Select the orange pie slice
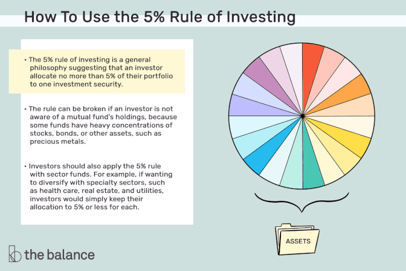The image size is (406, 271). coord(348,92)
